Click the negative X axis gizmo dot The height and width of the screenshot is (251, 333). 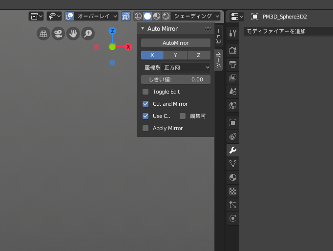tap(97, 47)
